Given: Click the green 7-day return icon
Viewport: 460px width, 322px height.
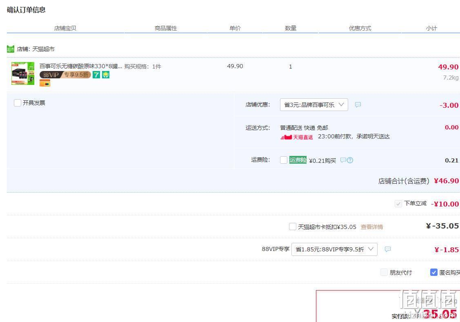Looking at the screenshot, I should tap(96, 75).
